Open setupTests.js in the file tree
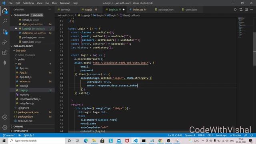The image size is (256, 144). tap(27, 104)
